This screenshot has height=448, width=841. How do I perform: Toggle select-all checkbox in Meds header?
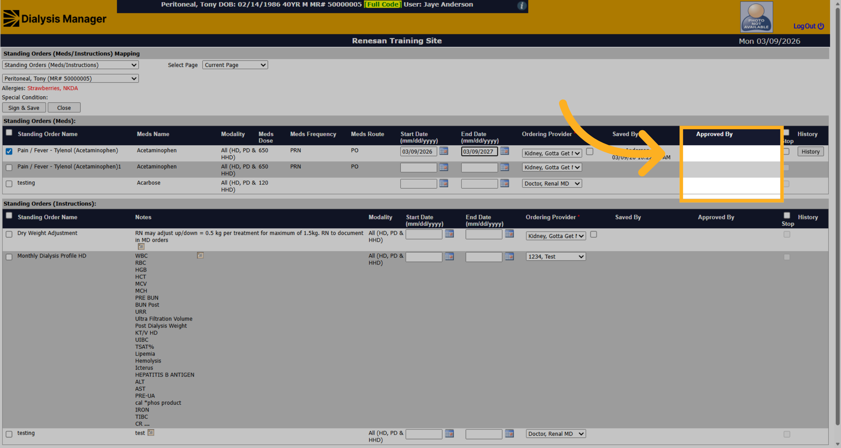[x=9, y=132]
